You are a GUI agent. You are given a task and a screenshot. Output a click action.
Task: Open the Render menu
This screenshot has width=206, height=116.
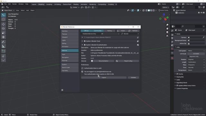click(14, 4)
